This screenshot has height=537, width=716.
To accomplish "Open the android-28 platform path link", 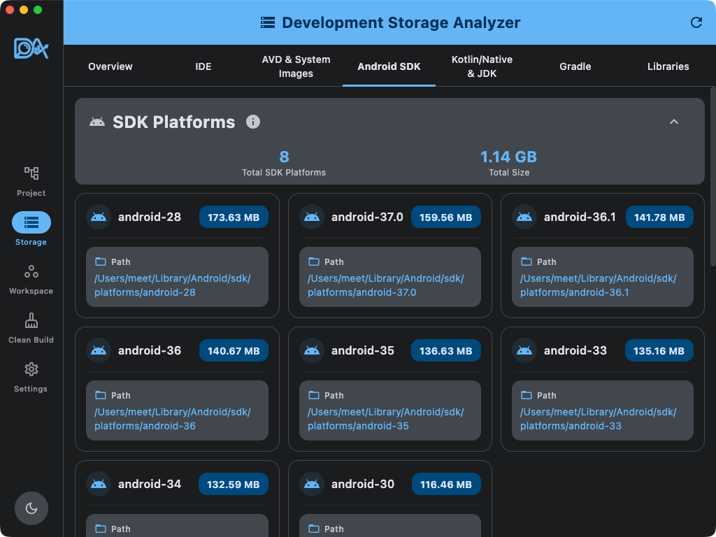I will pyautogui.click(x=173, y=285).
